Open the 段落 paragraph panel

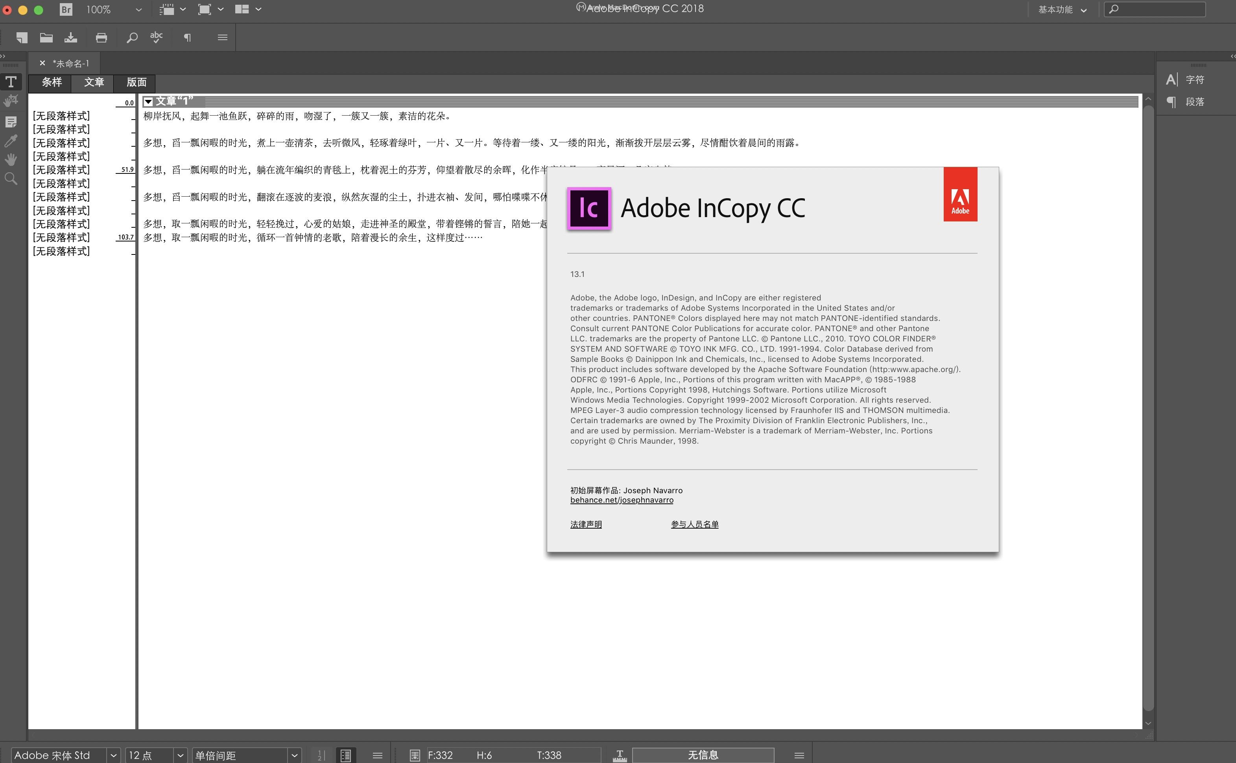click(1185, 102)
